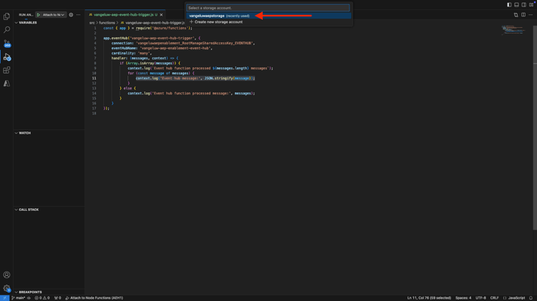
Task: Click Ln 11, Col 76 cursor position
Action: 429,298
